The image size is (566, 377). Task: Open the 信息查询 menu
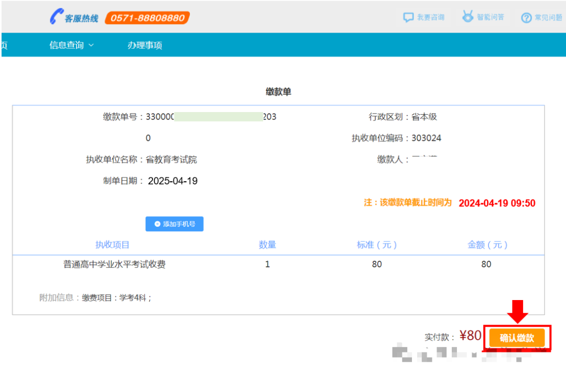[67, 46]
